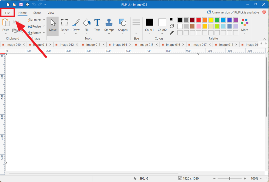
Task: Open the Color1 dropdown arrow
Action: (x=149, y=34)
